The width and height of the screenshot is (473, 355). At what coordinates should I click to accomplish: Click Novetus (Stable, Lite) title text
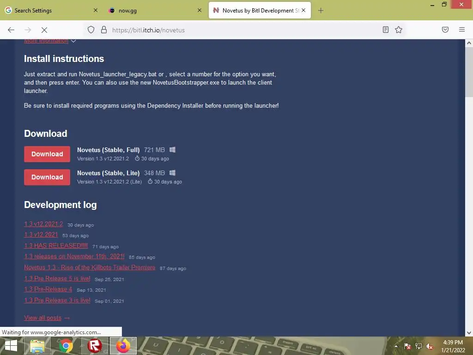(x=108, y=173)
